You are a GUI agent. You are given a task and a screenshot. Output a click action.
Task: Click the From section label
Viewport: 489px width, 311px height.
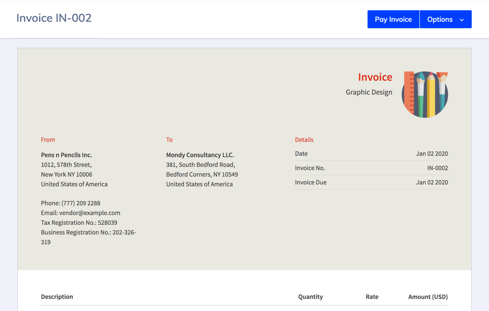[48, 140]
